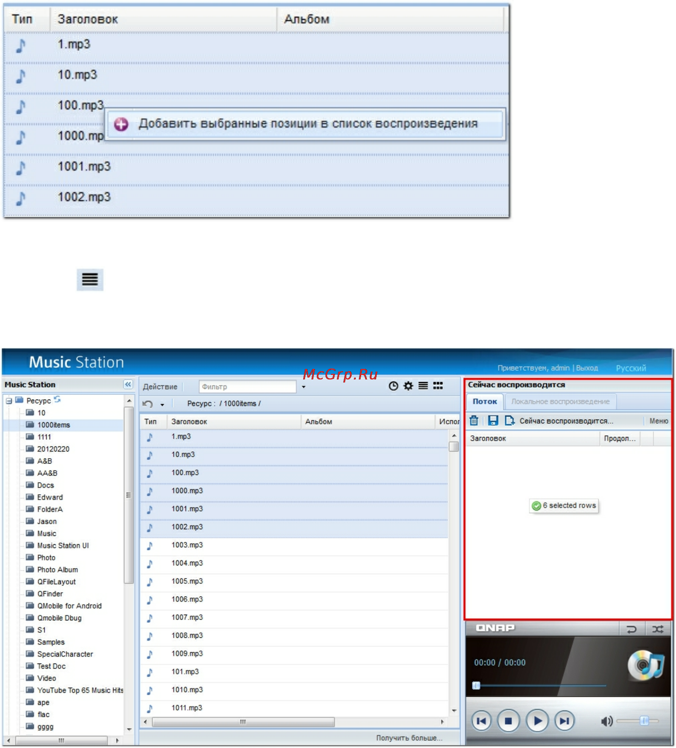Click 1001.mp3 in top enlarged table
Screen dimensions: 676x748
pyautogui.click(x=84, y=166)
